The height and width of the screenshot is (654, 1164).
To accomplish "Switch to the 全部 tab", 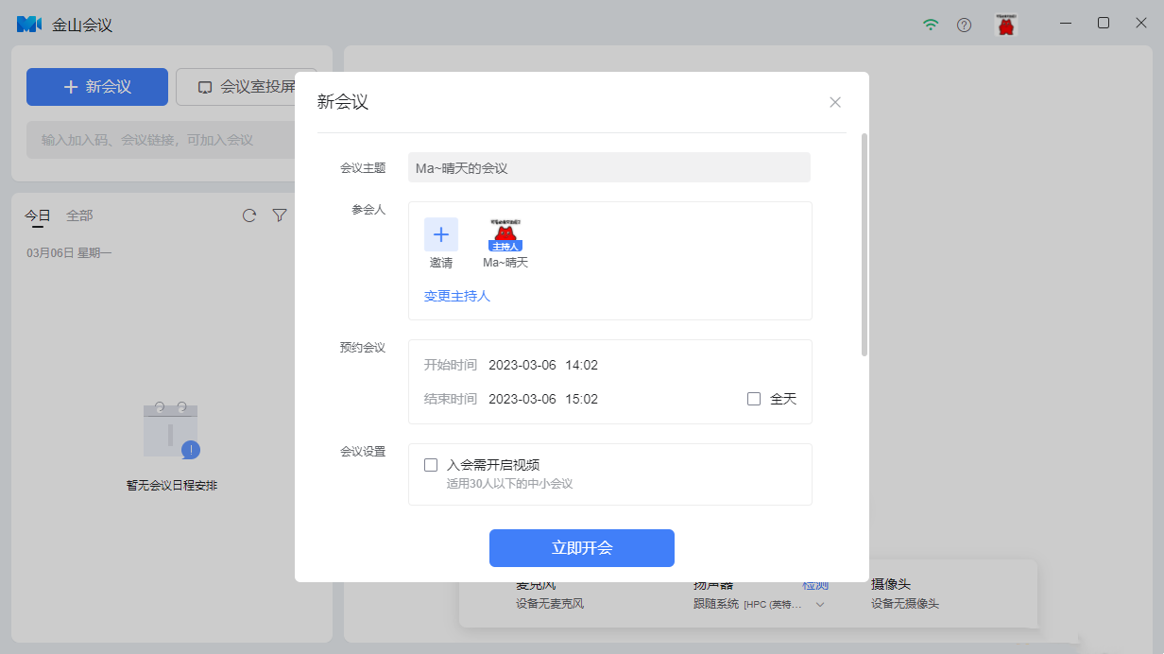I will pyautogui.click(x=79, y=215).
